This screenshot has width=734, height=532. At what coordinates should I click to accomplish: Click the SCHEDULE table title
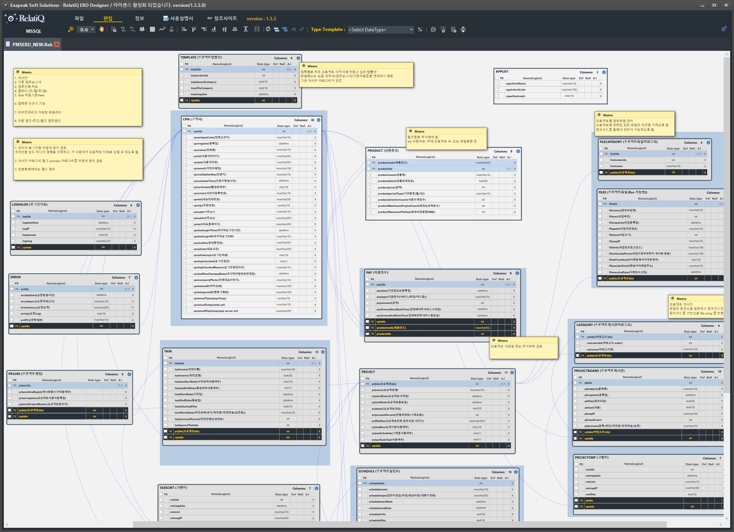(x=379, y=471)
